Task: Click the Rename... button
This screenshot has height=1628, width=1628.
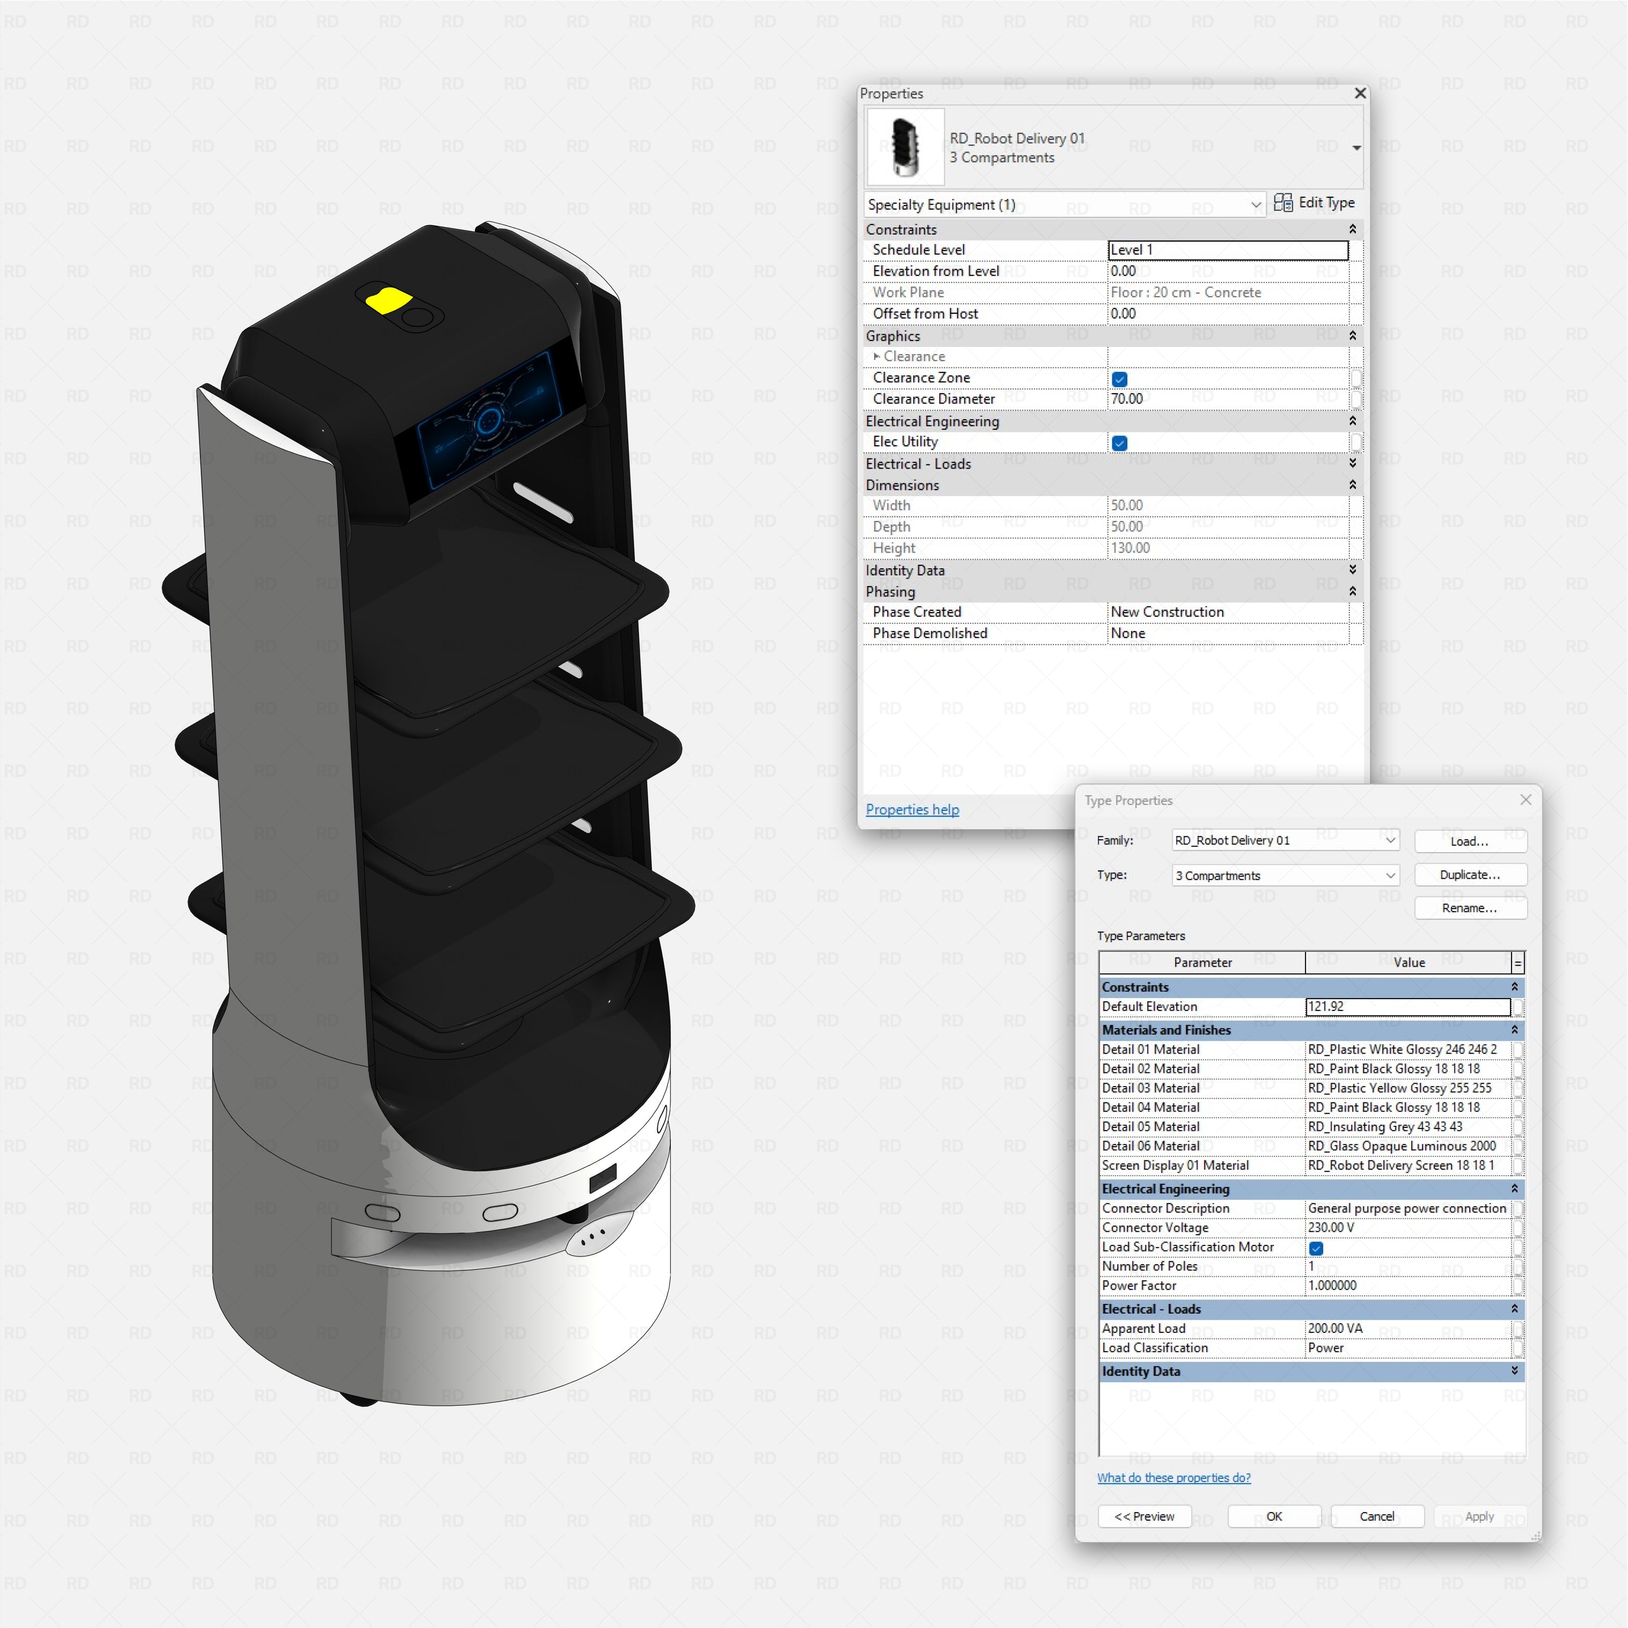Action: (1470, 909)
